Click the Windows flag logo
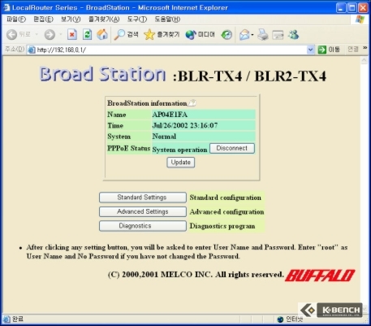This screenshot has height=326, width=371. tap(360, 20)
